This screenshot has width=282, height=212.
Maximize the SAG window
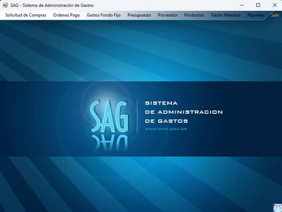258,5
